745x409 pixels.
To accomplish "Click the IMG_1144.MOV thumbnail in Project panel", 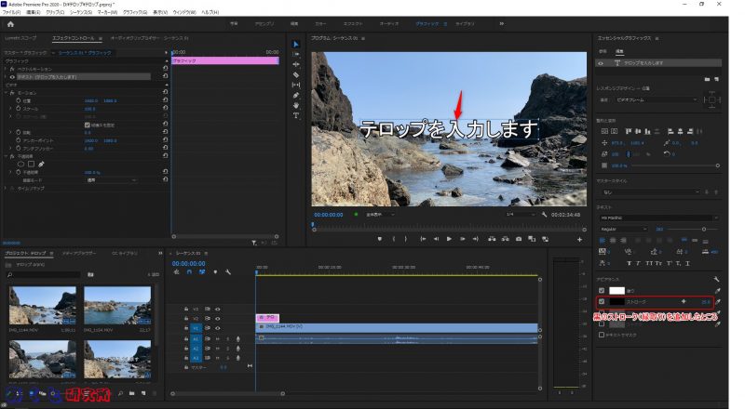I will click(x=42, y=306).
